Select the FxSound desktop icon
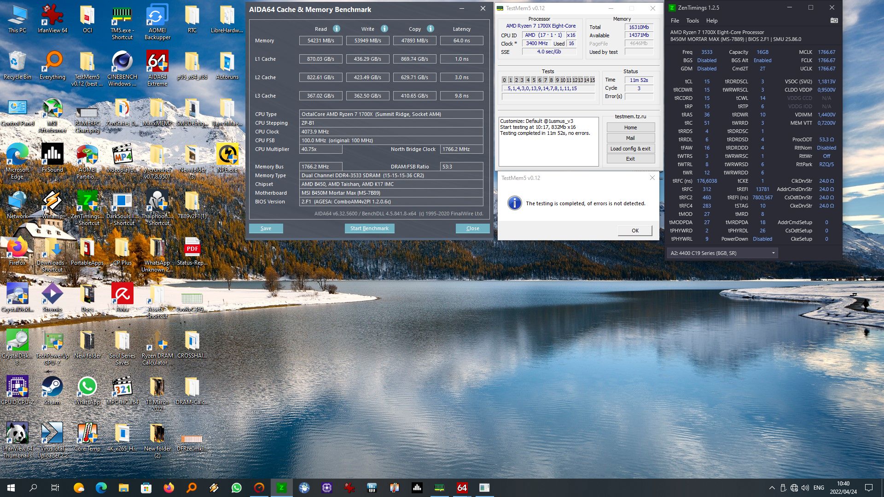 [x=52, y=158]
